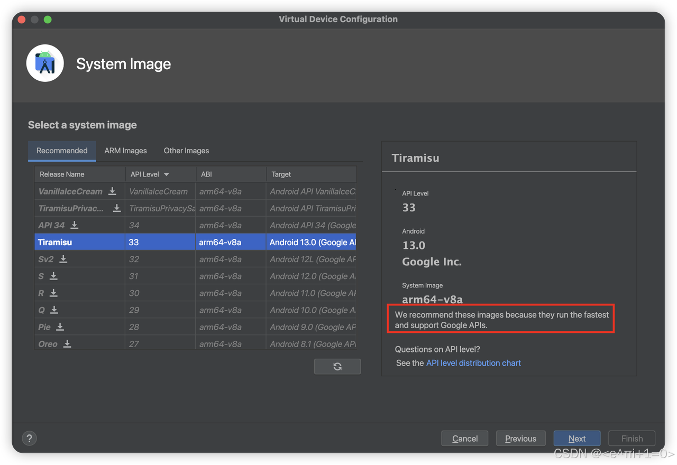Click the ABI column header

231,174
